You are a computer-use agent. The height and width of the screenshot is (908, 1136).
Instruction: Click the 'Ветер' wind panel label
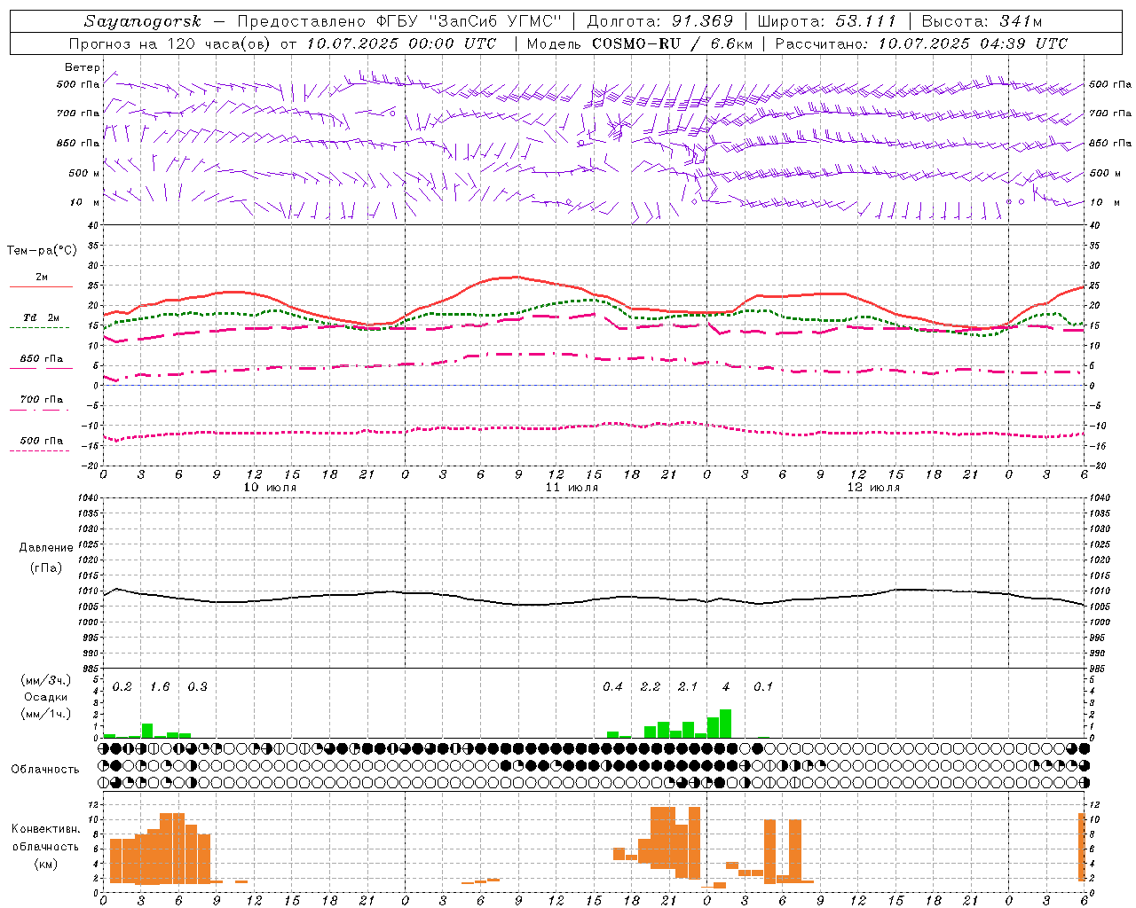(83, 67)
